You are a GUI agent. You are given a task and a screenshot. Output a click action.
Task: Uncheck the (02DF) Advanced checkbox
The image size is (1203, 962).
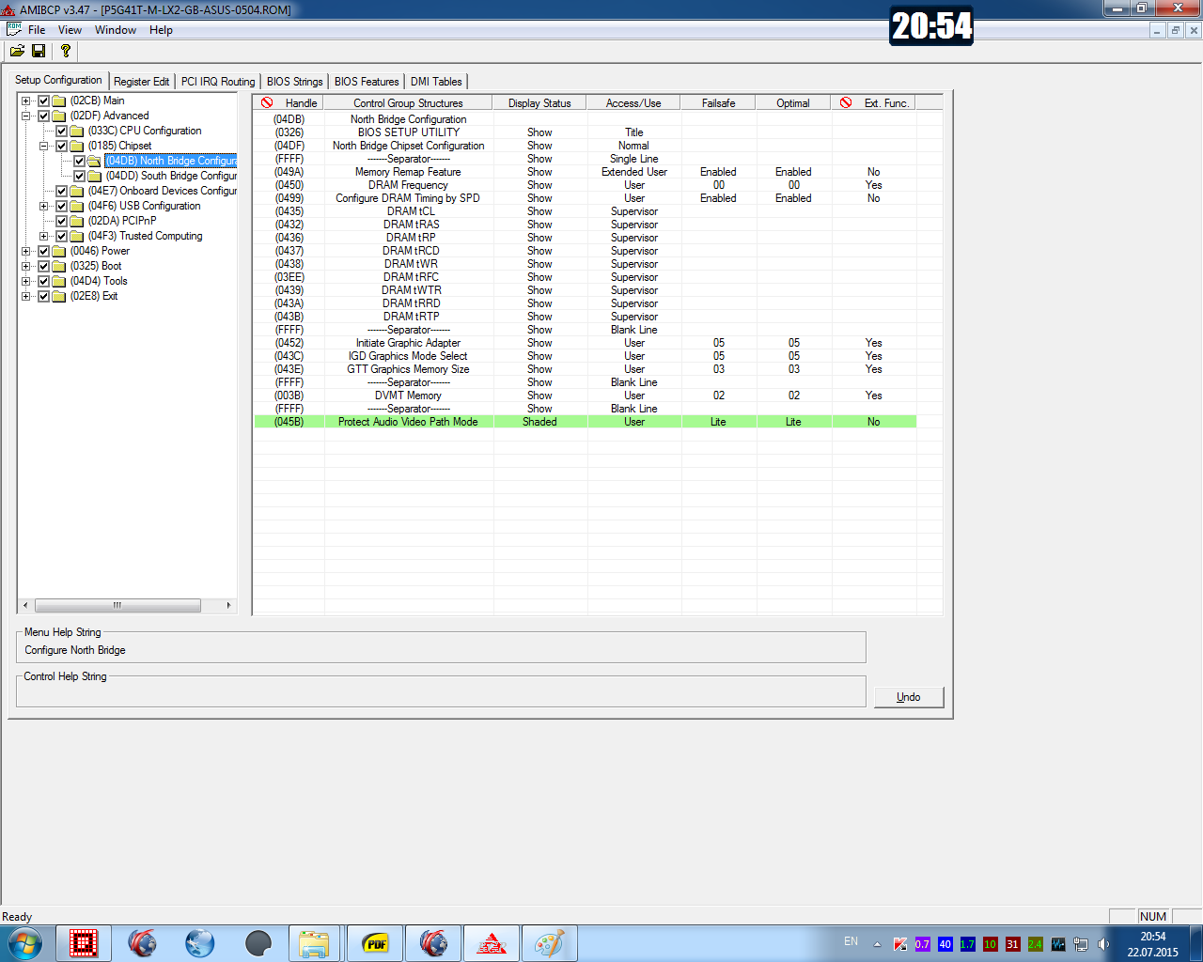pos(43,116)
